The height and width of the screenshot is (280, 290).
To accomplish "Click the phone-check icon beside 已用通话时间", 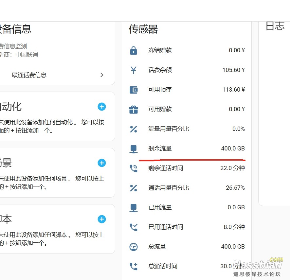I will 134,227.
